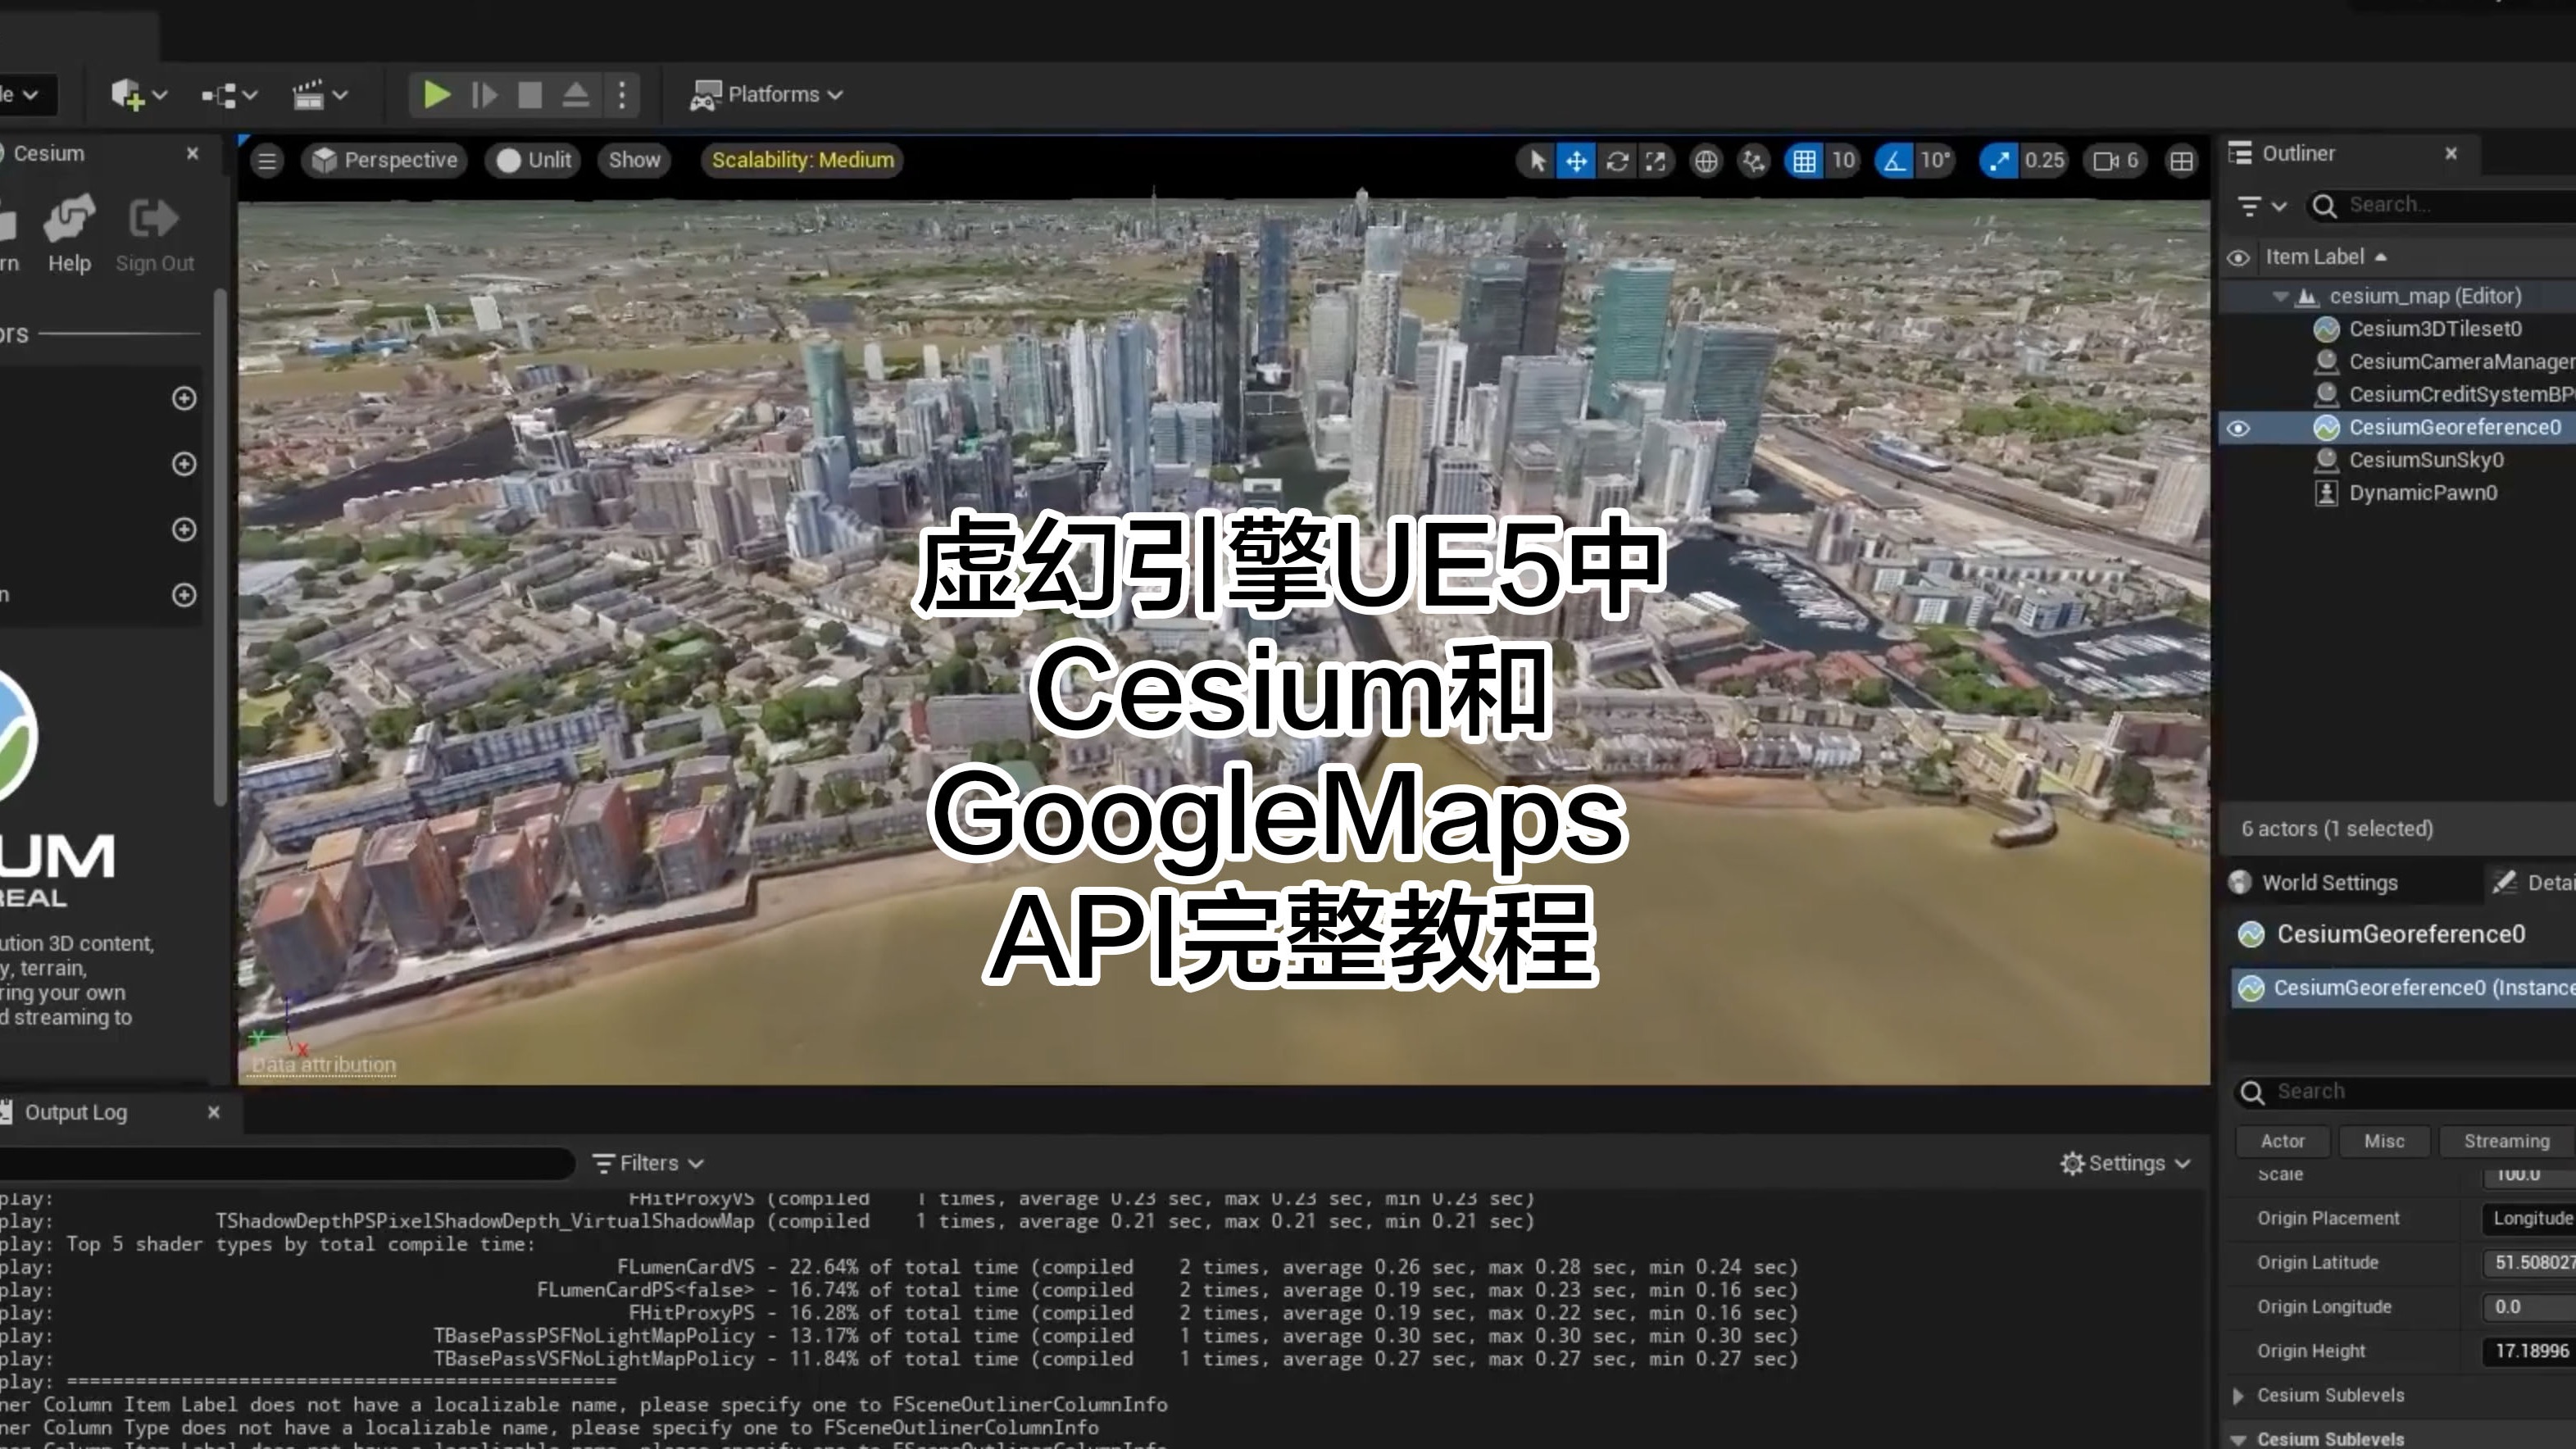Click the green Play button
Screen dimensions: 2576x1449
click(x=436, y=95)
